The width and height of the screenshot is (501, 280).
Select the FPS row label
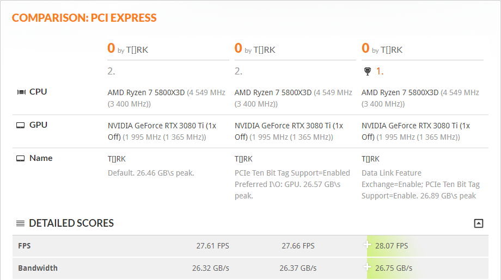25,246
